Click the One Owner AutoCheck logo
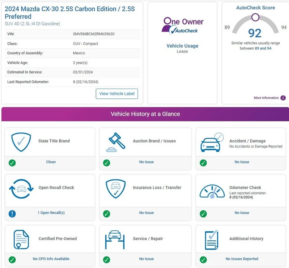Viewport: 289px width, 268px height. tap(182, 26)
